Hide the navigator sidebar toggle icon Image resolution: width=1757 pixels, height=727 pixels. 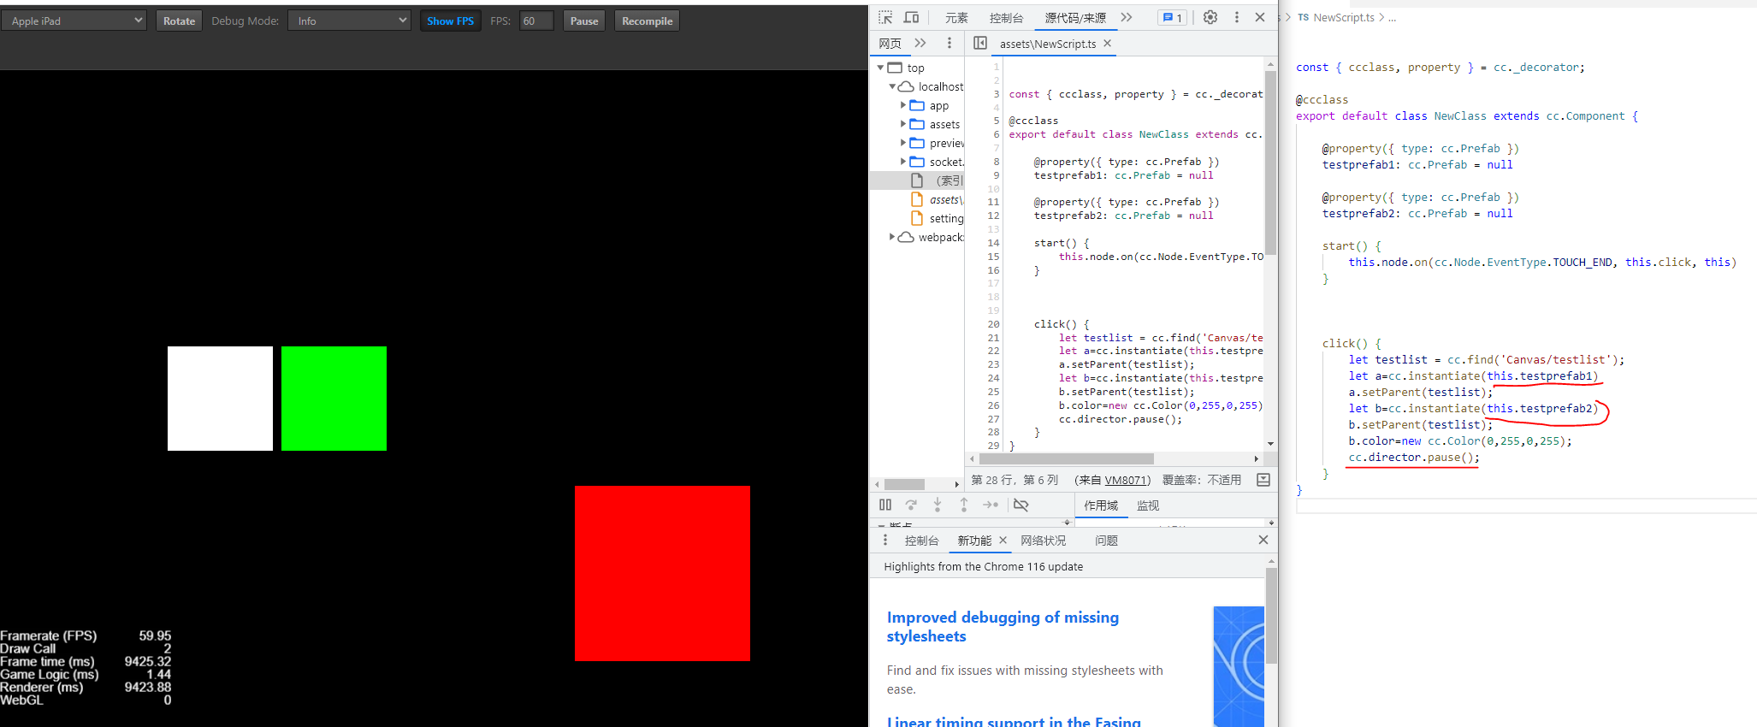point(980,43)
